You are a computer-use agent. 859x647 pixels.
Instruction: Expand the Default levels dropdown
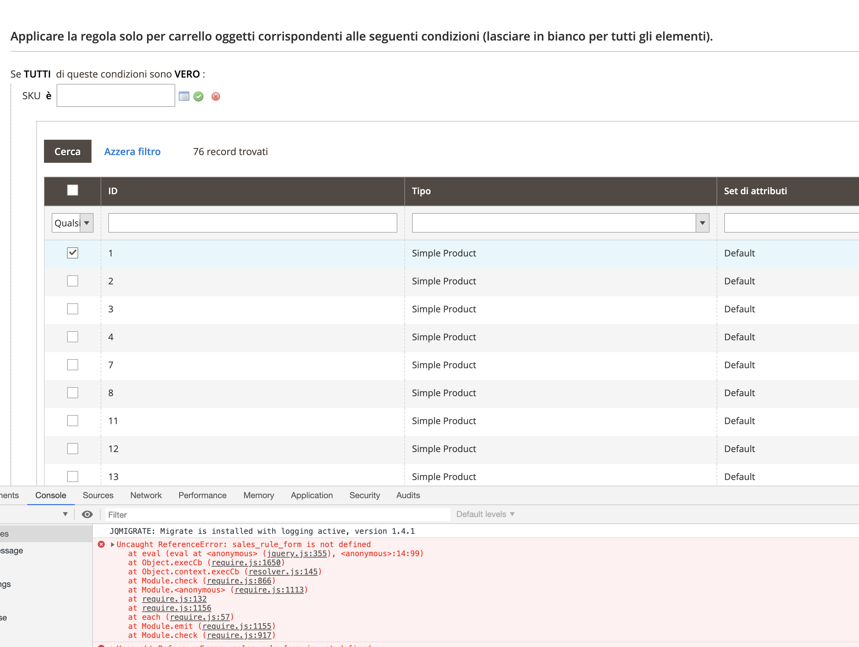(485, 514)
